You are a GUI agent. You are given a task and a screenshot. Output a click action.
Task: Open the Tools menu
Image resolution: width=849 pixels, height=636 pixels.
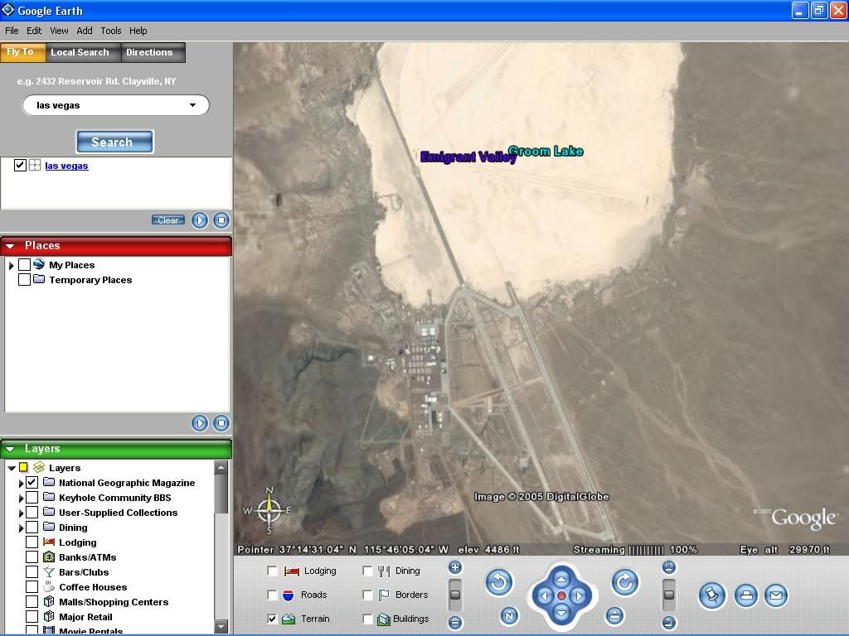(111, 31)
